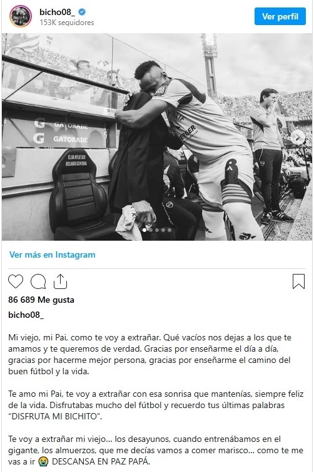Open the Ver más en Instagram link
This screenshot has height=472, width=314.
point(53,254)
